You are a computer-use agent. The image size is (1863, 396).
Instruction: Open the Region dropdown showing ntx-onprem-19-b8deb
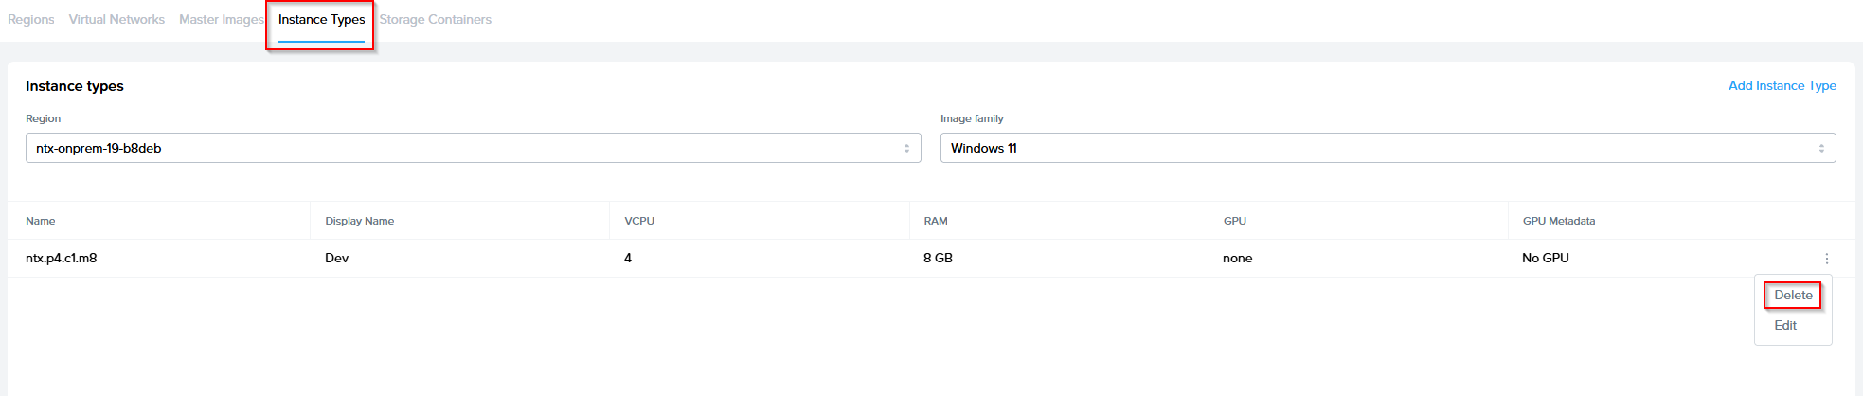click(472, 148)
